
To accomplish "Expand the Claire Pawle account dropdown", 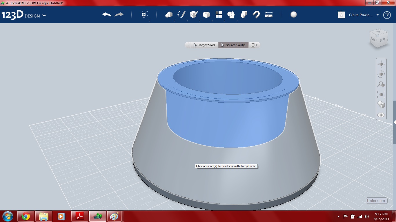I will tap(377, 15).
